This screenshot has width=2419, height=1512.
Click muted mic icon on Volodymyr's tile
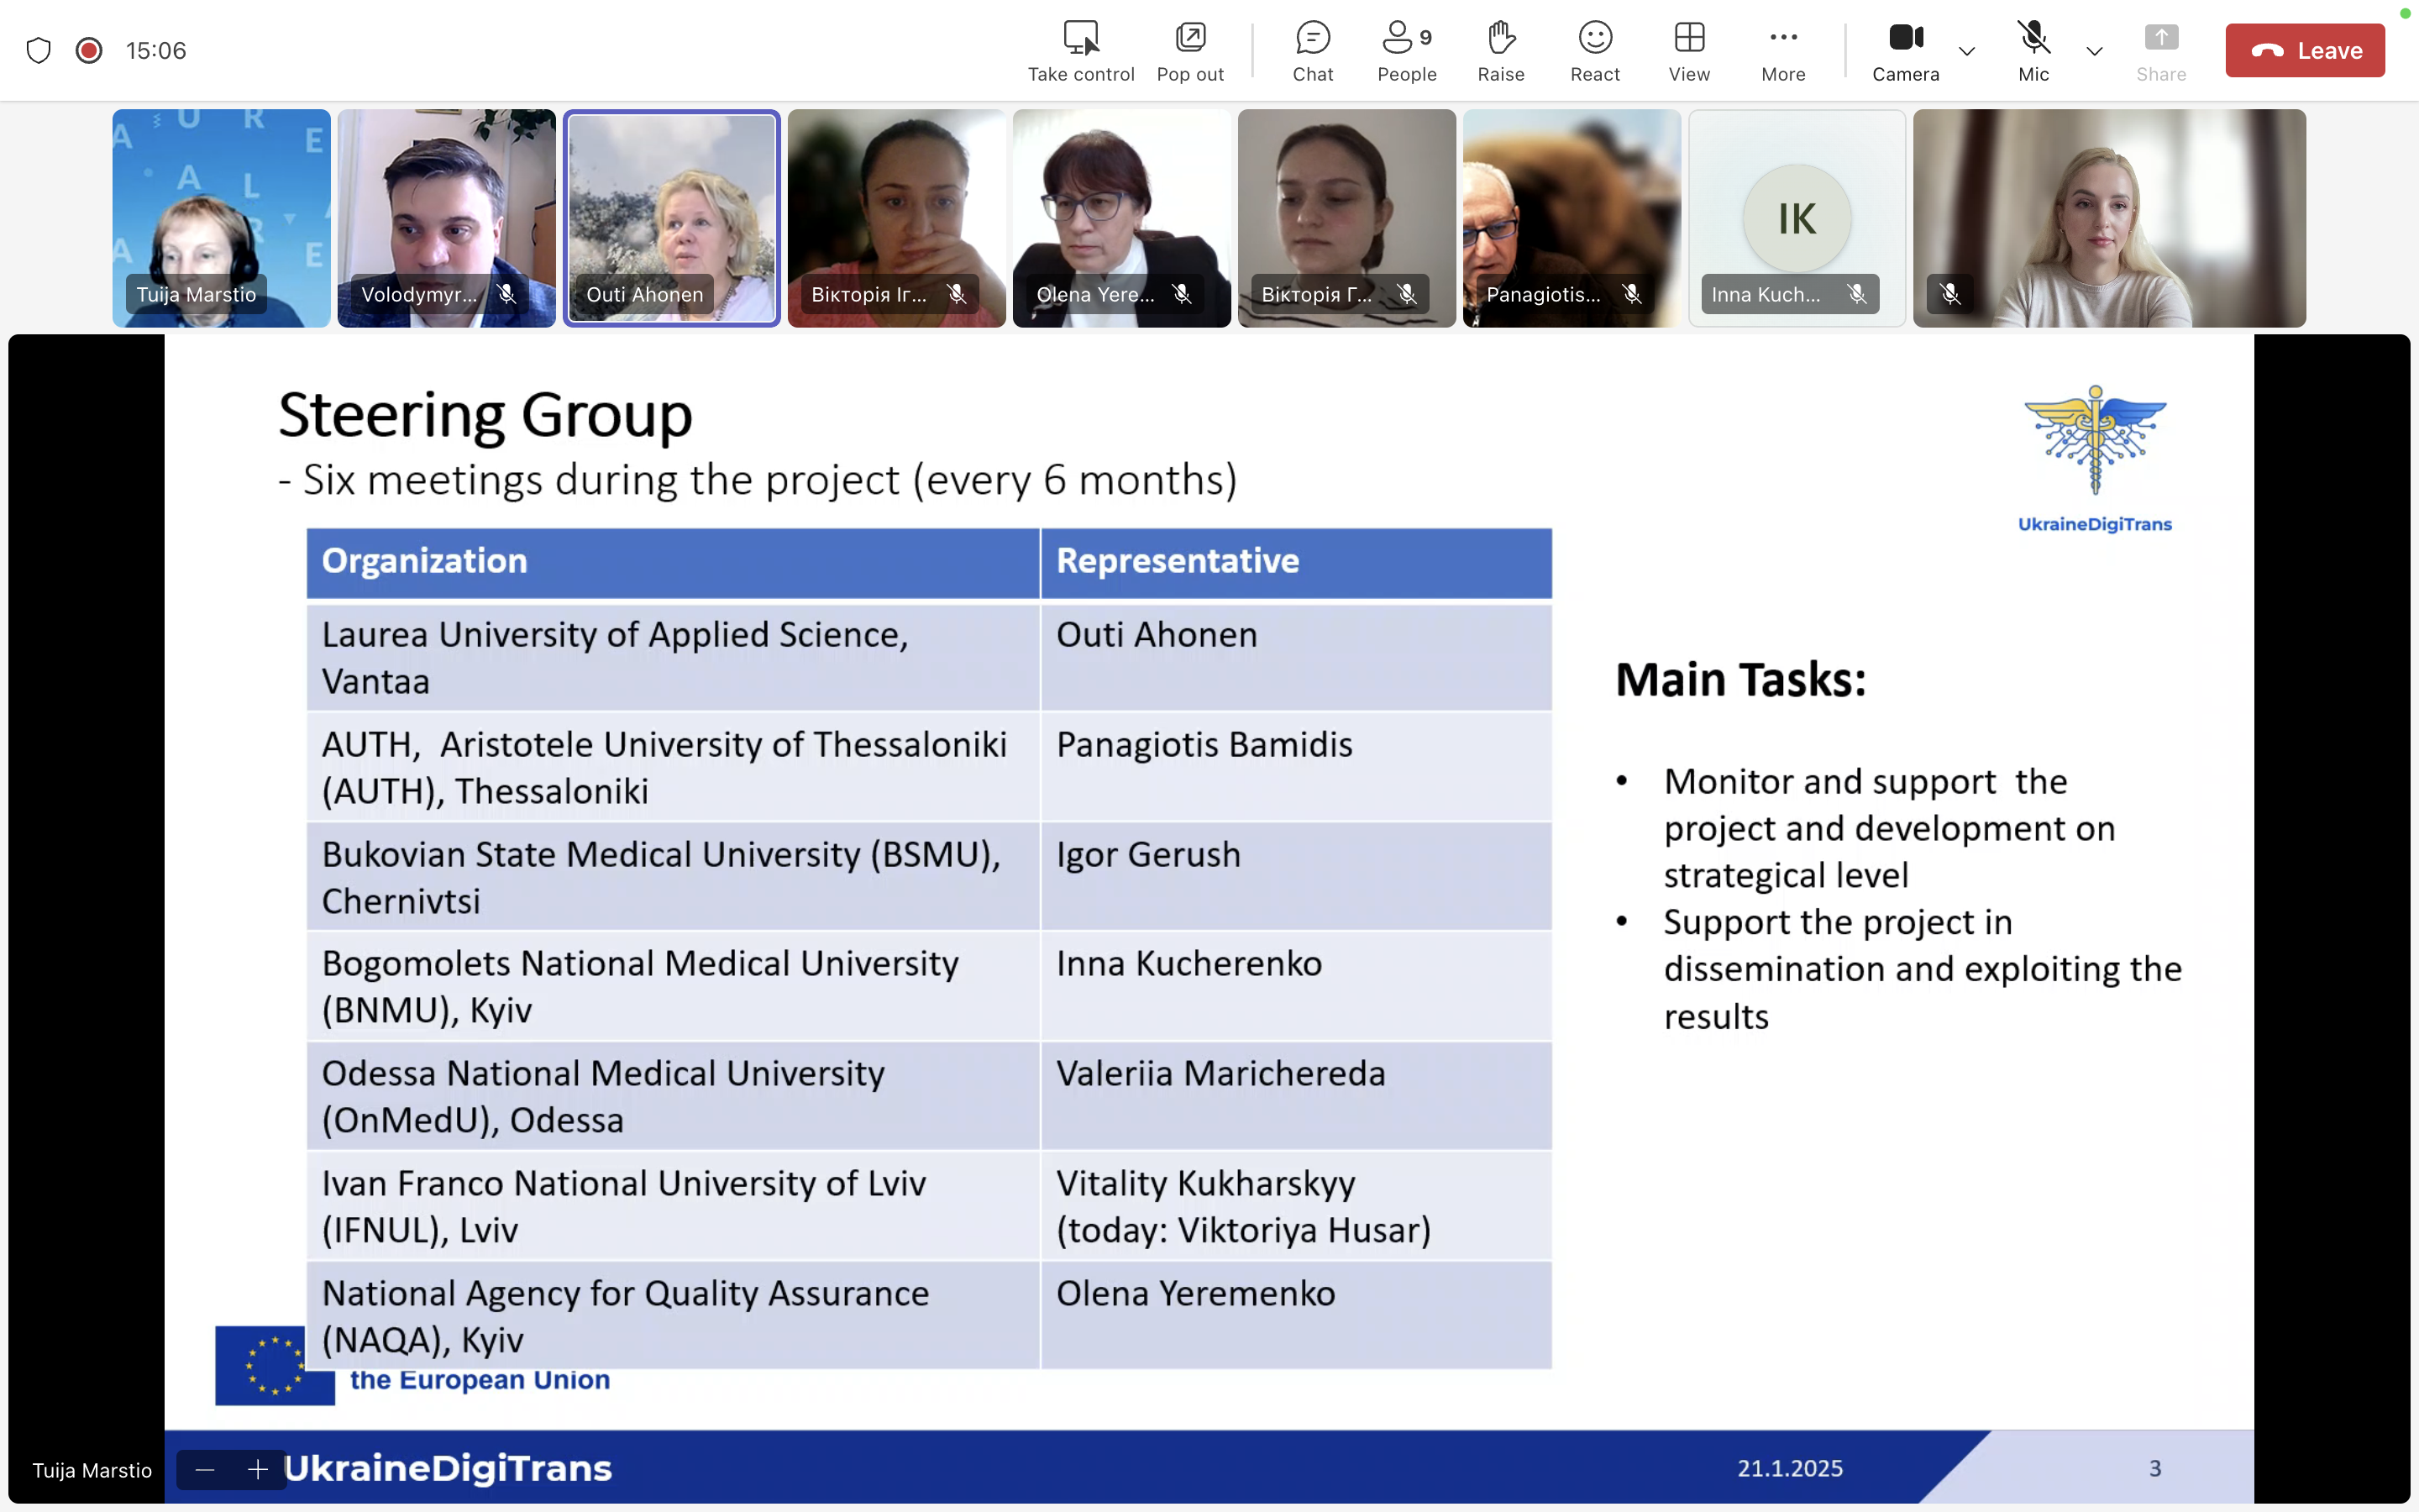(506, 294)
